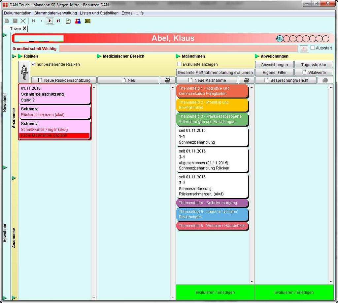Viewport: 338px width, 303px height.
Task: Toggle the Autostart checkbox
Action: tap(313, 48)
